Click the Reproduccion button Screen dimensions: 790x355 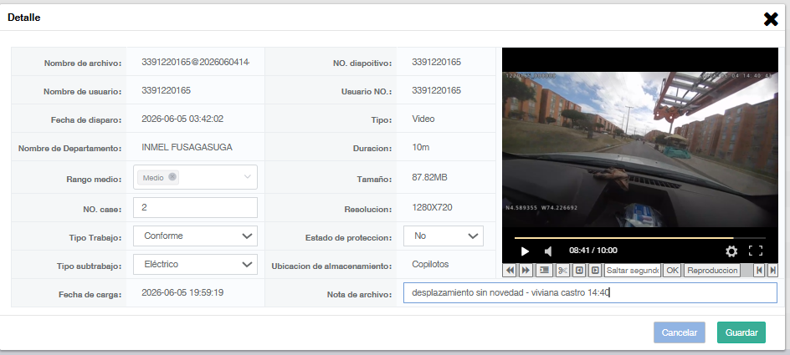coord(712,271)
